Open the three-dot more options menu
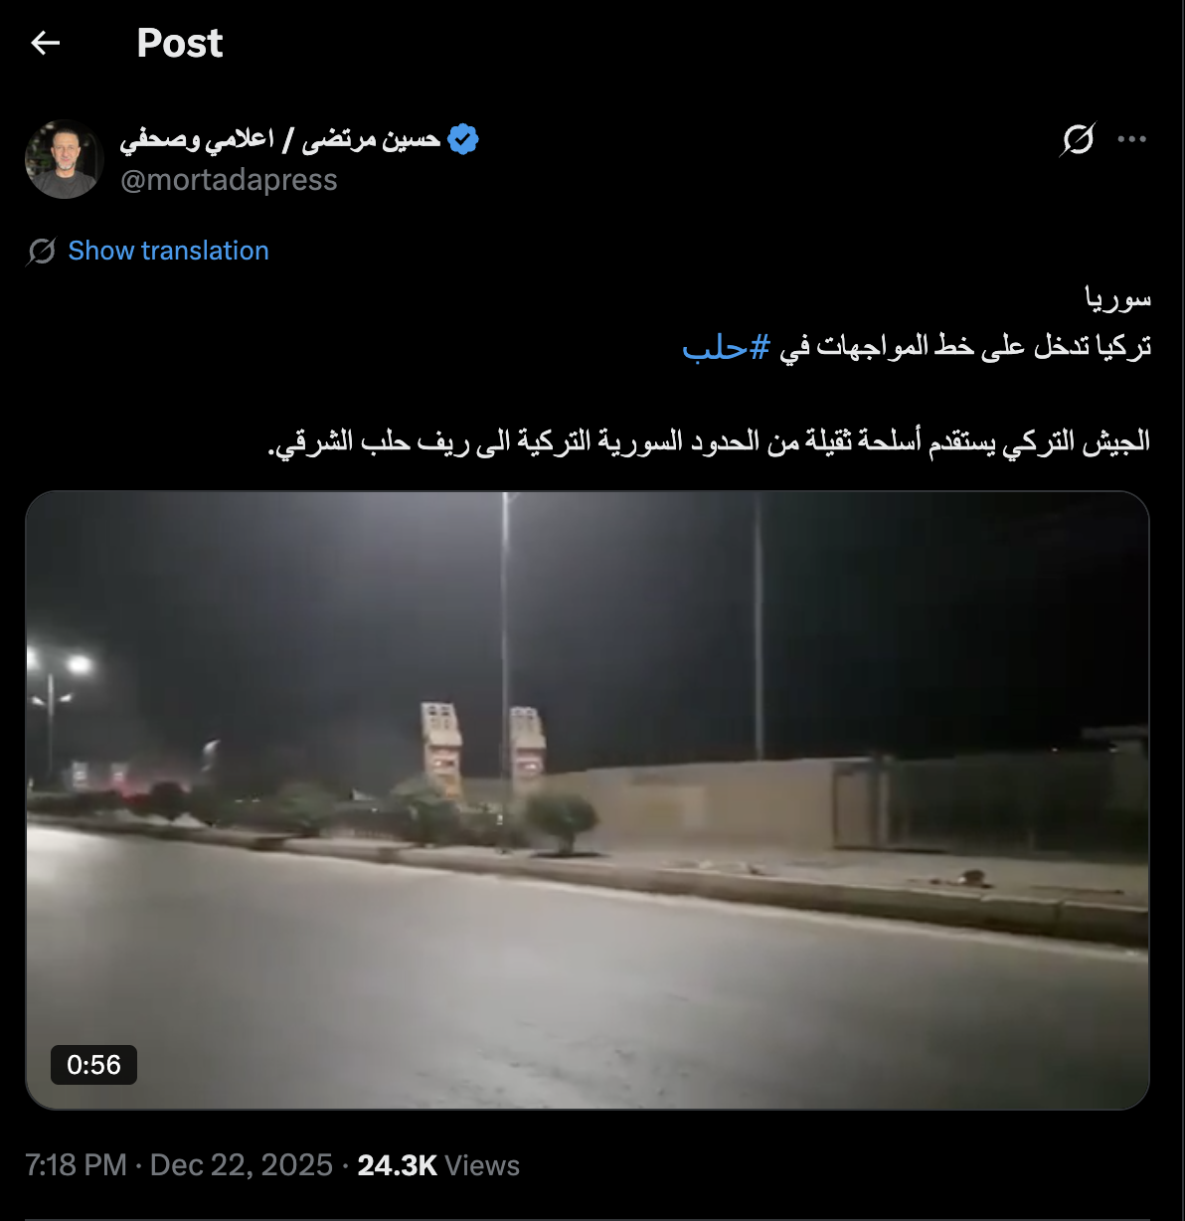Screen dimensions: 1185x1221 [1132, 140]
